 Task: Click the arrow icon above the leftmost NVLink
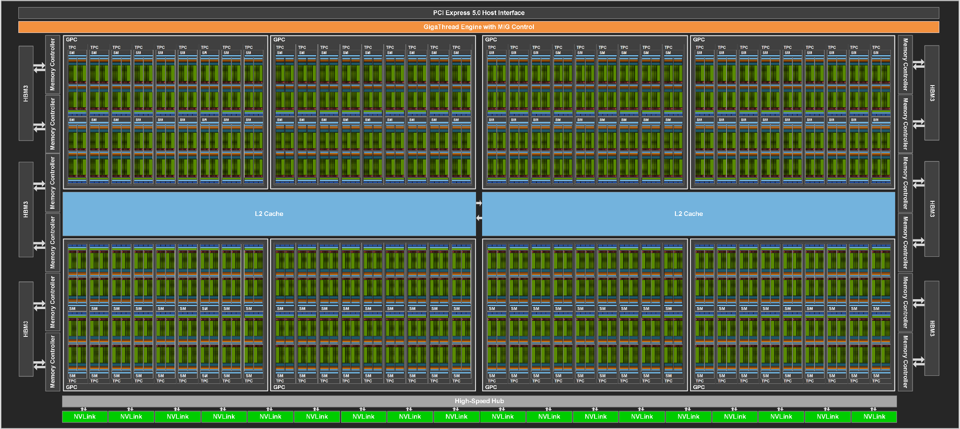pyautogui.click(x=84, y=409)
